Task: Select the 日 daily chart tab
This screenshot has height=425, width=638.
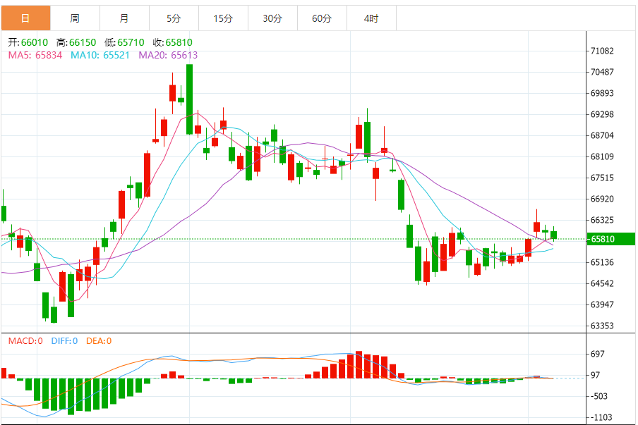Action: (25, 18)
